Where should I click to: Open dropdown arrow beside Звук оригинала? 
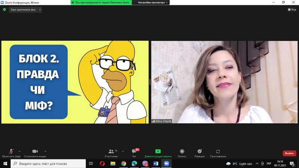point(40,10)
